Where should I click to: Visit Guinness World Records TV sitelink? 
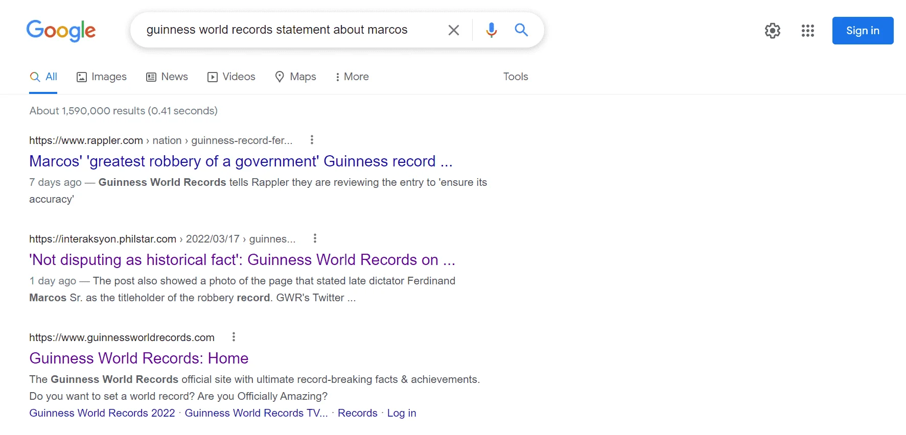(x=256, y=413)
